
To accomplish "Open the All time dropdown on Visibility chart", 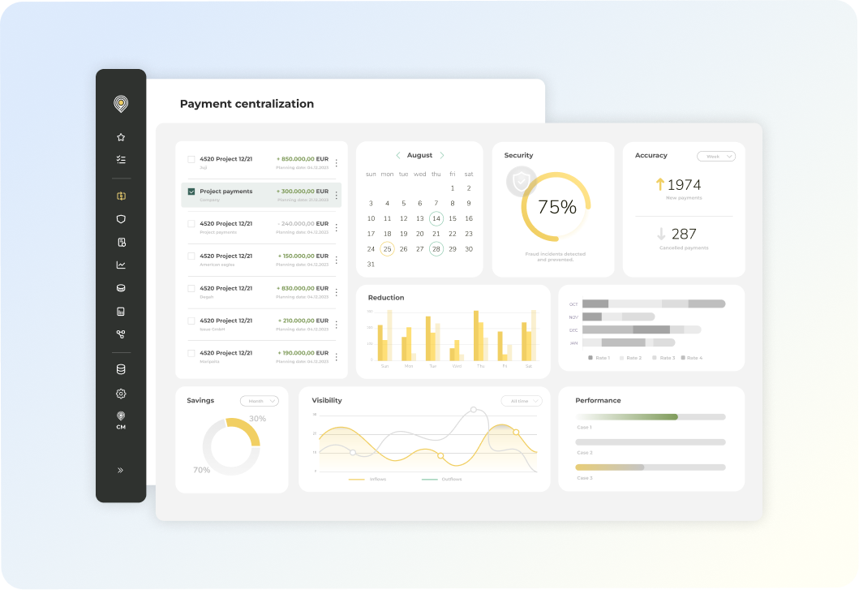I will pyautogui.click(x=520, y=400).
